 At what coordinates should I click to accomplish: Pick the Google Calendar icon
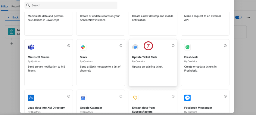tap(83, 98)
